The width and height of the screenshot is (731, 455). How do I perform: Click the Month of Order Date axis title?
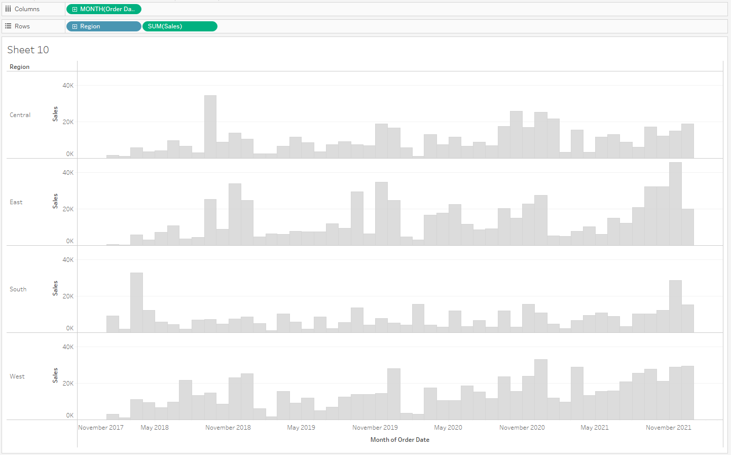[x=400, y=440]
